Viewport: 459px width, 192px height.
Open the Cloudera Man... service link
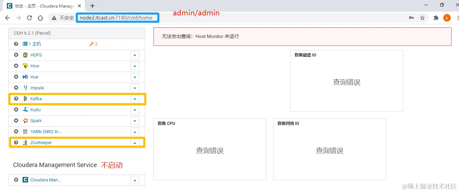click(x=46, y=180)
